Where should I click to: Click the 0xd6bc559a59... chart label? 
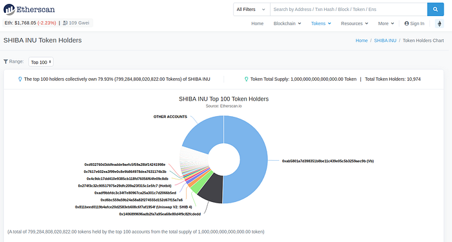141,200
